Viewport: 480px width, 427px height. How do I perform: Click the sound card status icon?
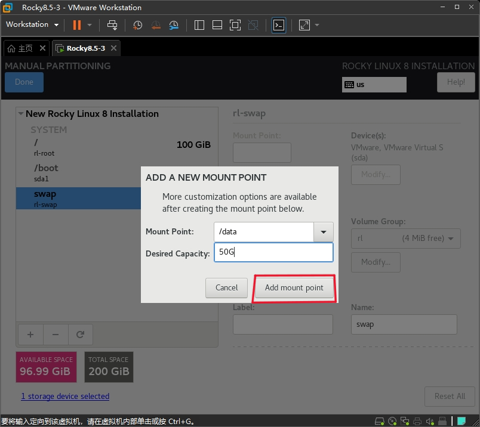click(x=430, y=422)
